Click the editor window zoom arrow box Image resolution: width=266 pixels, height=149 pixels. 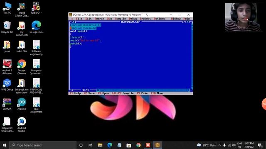188,22
